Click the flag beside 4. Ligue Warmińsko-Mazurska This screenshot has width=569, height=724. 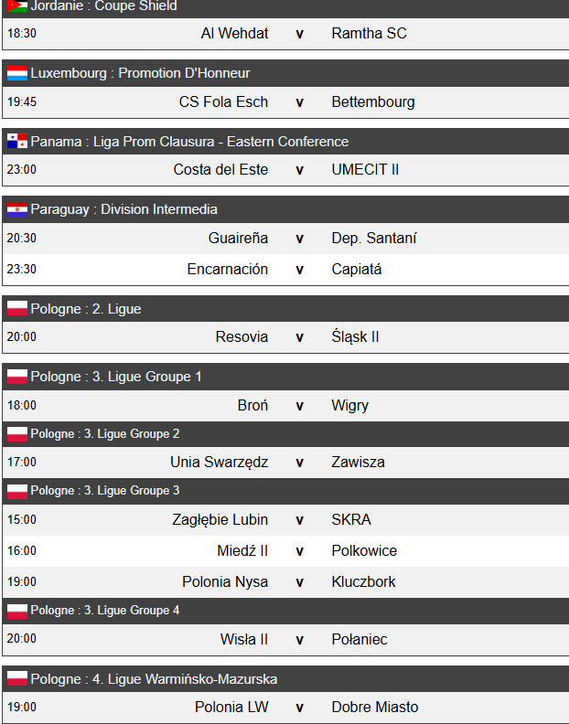[16, 679]
